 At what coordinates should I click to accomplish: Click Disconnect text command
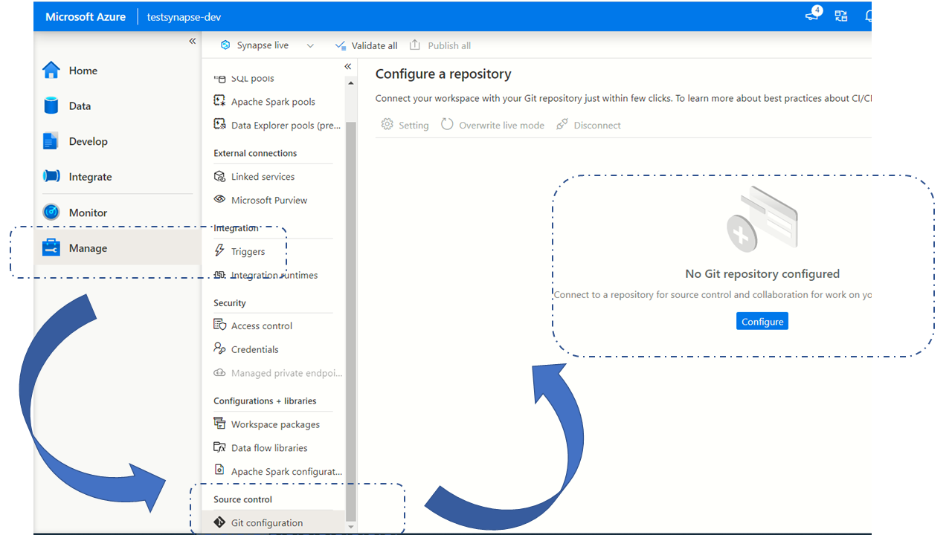pos(597,126)
